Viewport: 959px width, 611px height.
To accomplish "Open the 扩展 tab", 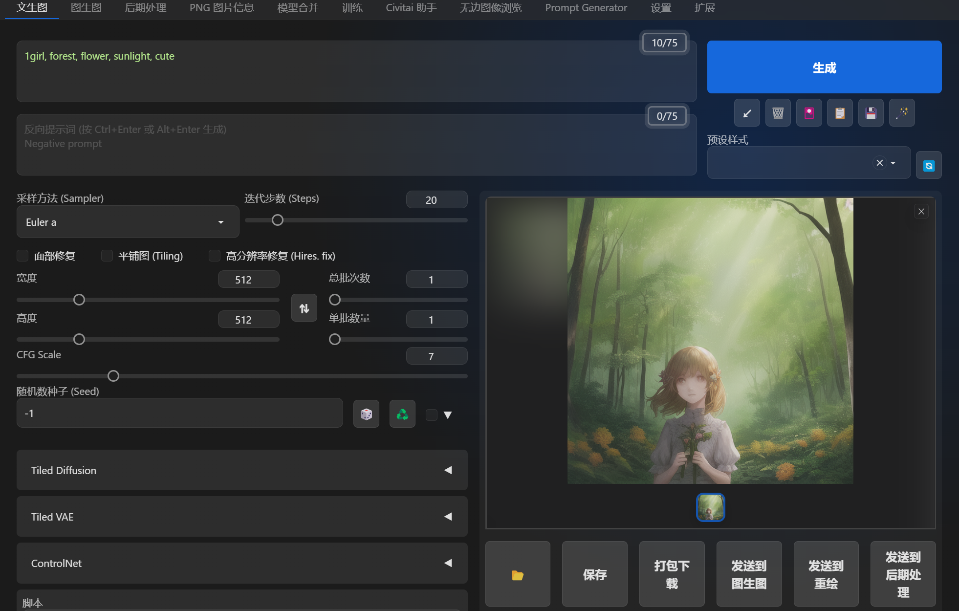I will [705, 8].
